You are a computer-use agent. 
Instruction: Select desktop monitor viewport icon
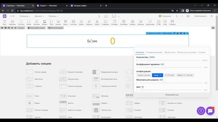click(114, 16)
